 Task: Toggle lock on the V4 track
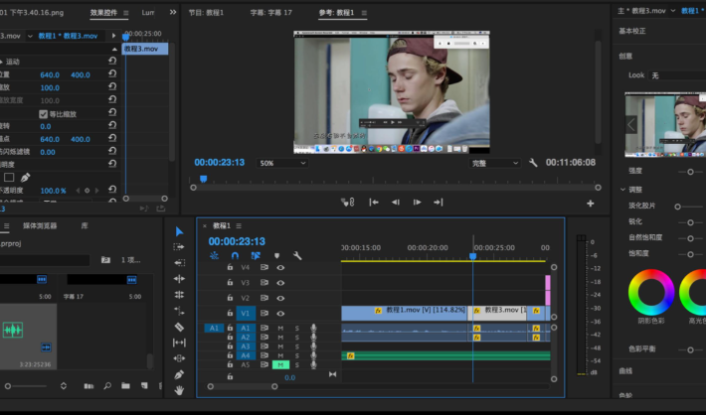click(x=230, y=267)
